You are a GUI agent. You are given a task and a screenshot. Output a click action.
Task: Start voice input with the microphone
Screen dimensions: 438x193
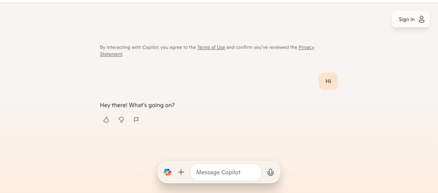coord(270,172)
